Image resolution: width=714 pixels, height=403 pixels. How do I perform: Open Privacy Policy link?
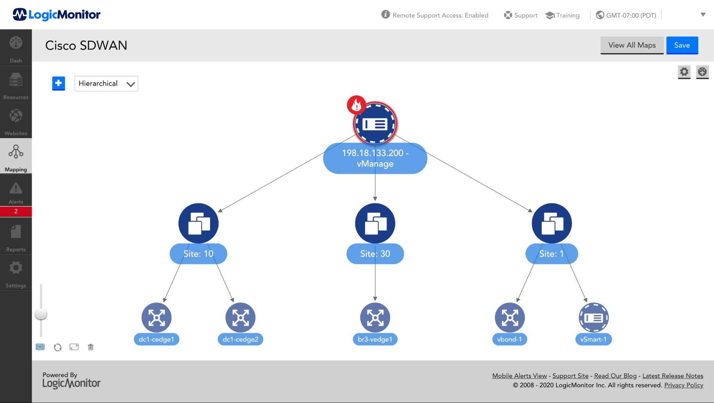(x=684, y=385)
